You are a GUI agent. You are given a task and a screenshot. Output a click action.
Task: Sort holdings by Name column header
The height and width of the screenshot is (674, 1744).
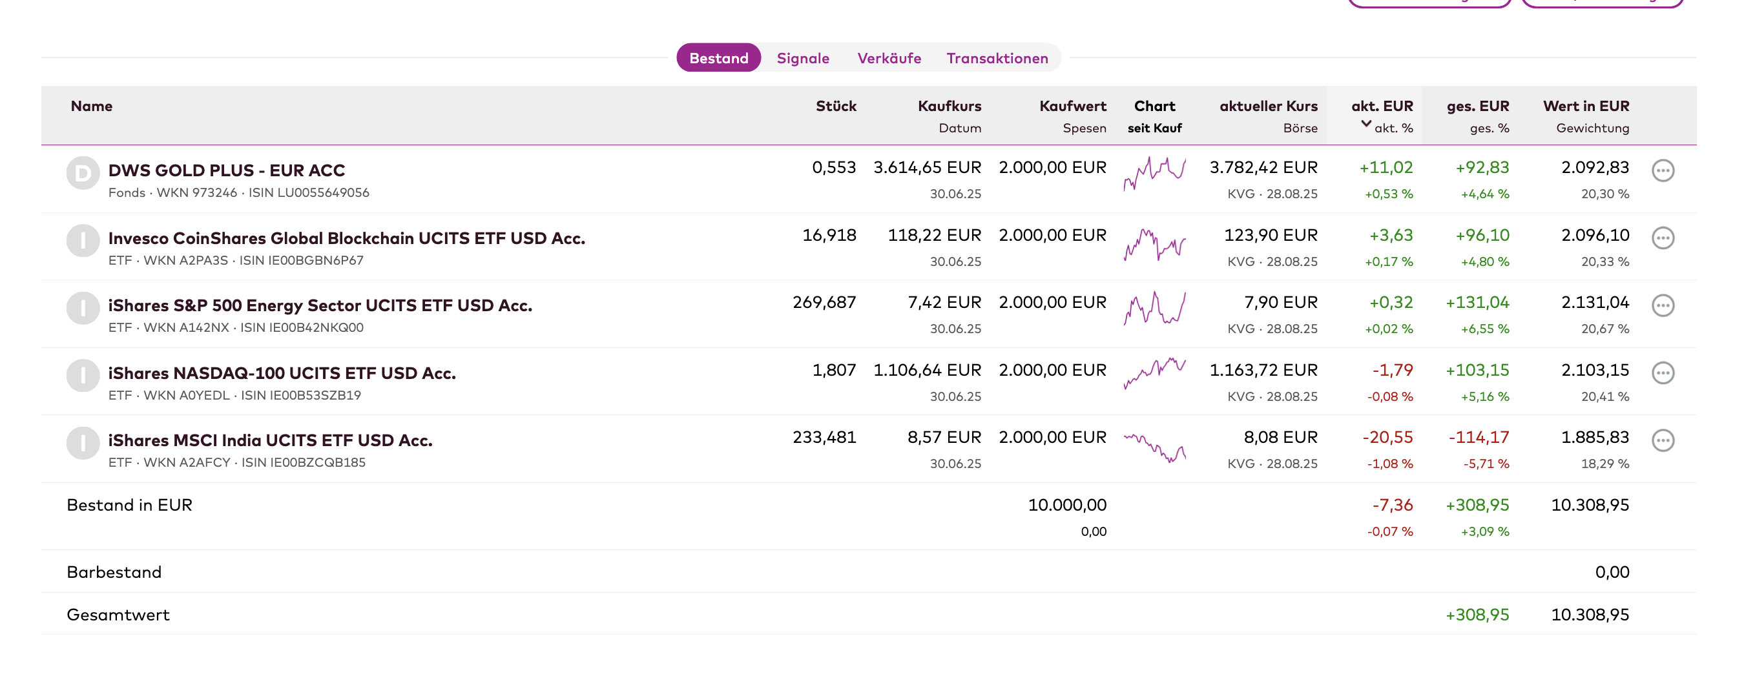pos(91,107)
